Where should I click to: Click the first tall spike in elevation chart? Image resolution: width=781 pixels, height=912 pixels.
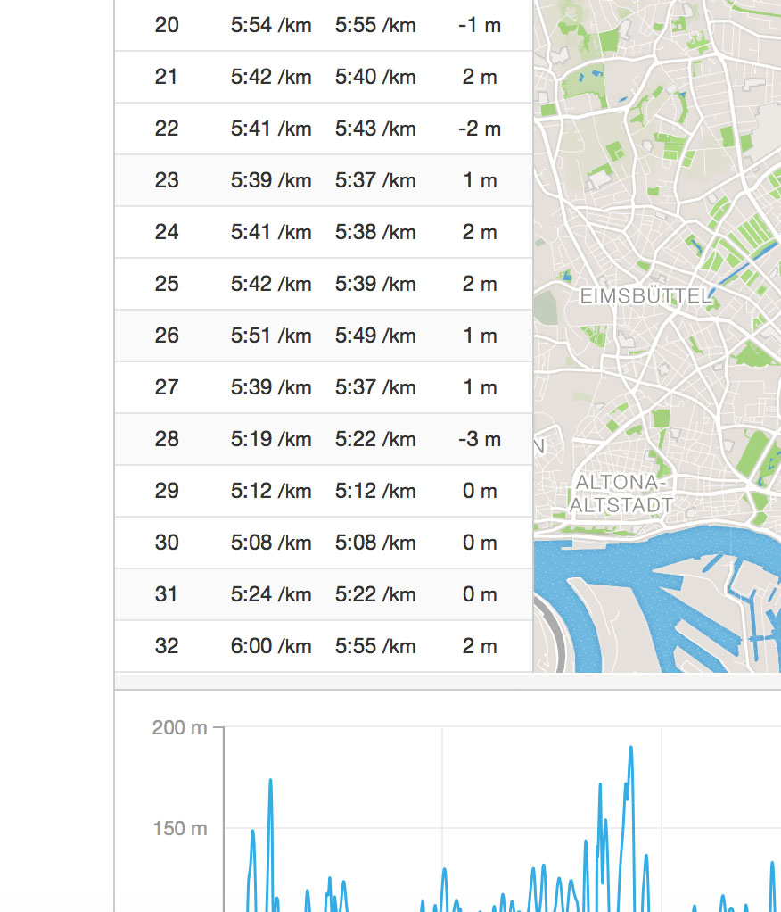270,782
